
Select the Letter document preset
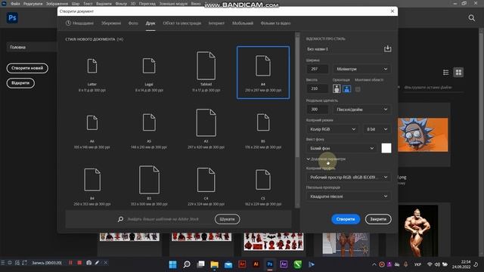(x=92, y=73)
